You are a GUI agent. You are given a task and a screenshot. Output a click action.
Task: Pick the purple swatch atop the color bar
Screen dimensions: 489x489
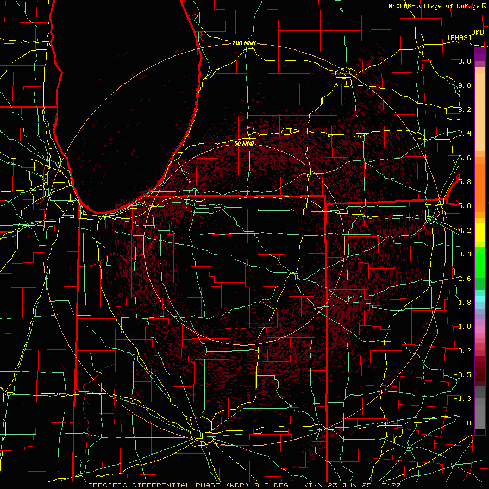click(480, 54)
